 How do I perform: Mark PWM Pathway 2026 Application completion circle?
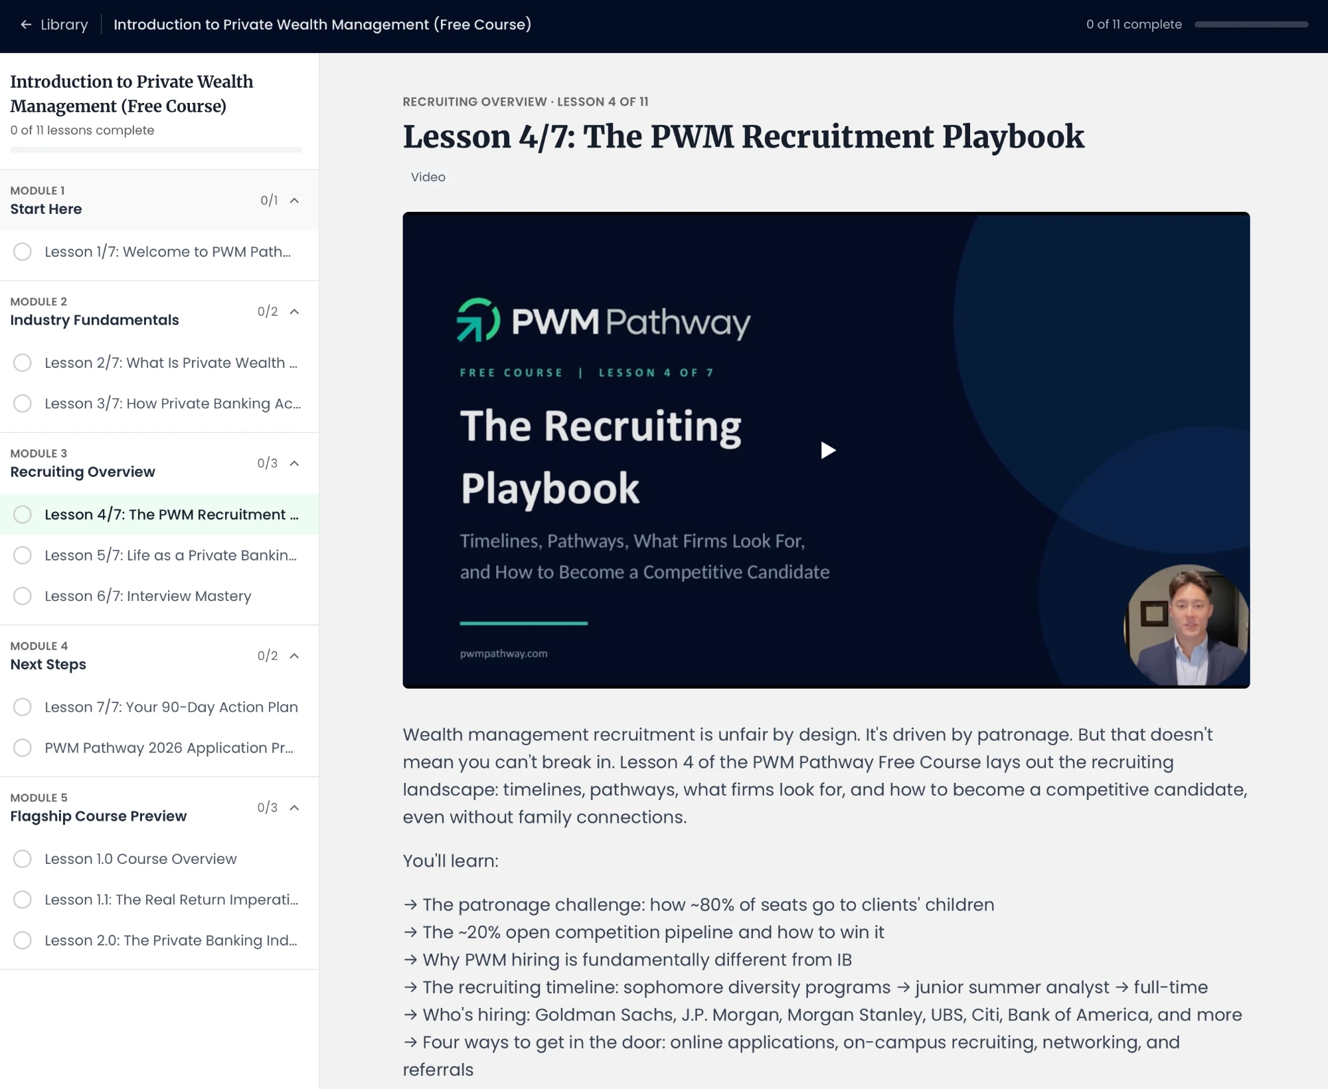[x=23, y=748]
